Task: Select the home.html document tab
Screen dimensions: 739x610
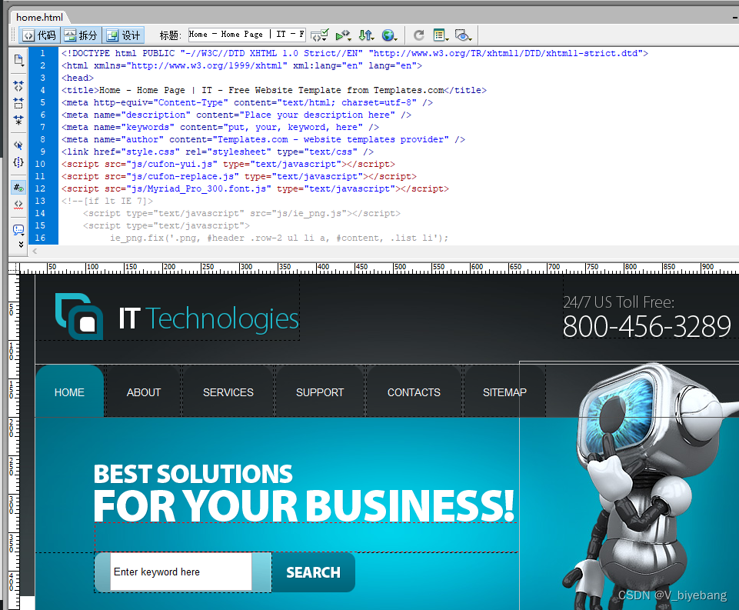Action: [x=39, y=18]
